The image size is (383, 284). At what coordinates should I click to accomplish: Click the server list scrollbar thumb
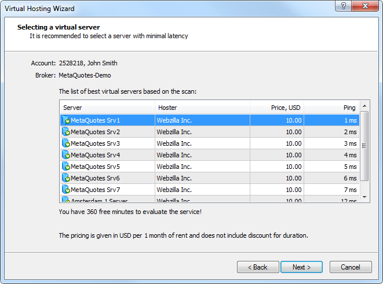[364, 146]
